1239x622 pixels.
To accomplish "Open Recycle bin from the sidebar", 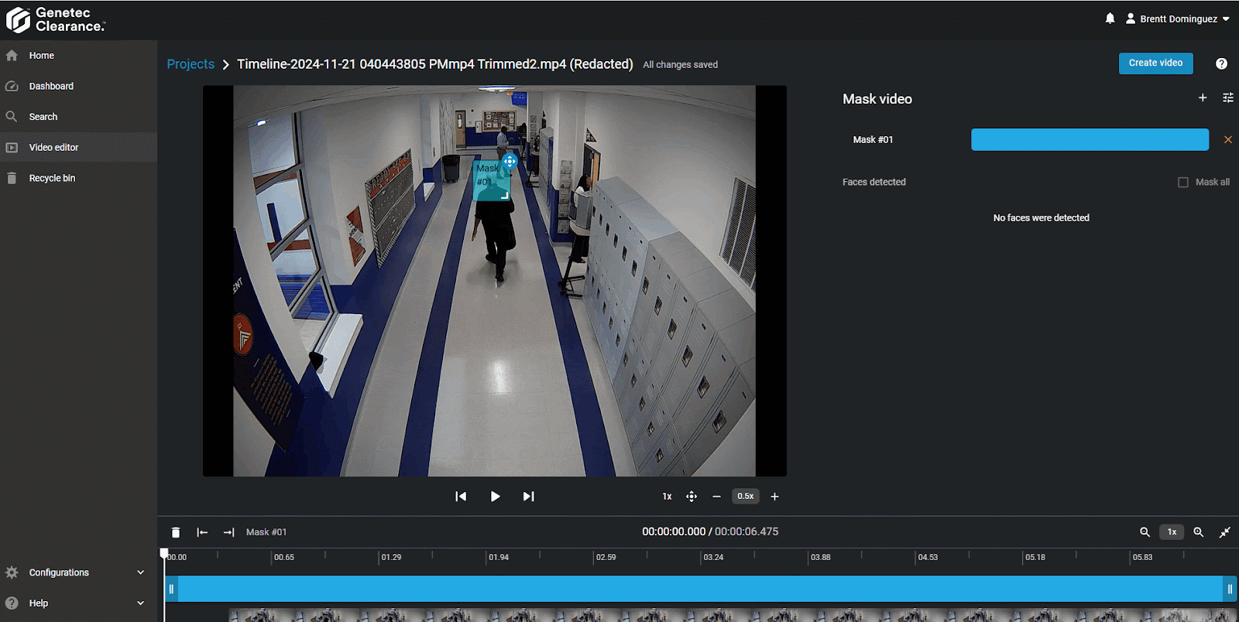I will point(52,178).
